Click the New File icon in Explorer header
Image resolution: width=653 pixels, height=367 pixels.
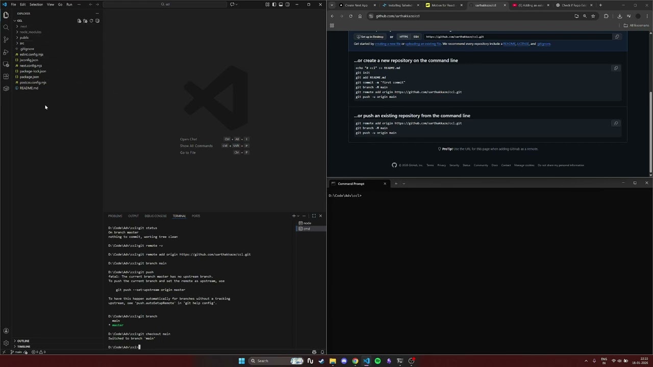coord(79,21)
